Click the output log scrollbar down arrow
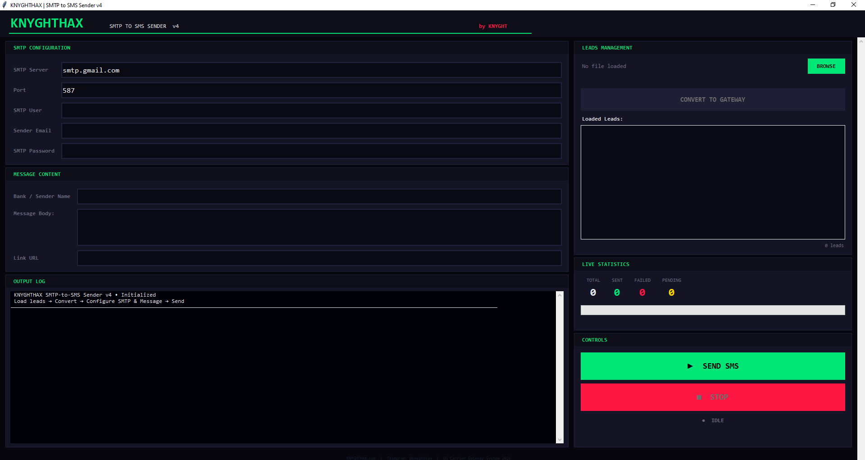Image resolution: width=865 pixels, height=460 pixels. 560,440
